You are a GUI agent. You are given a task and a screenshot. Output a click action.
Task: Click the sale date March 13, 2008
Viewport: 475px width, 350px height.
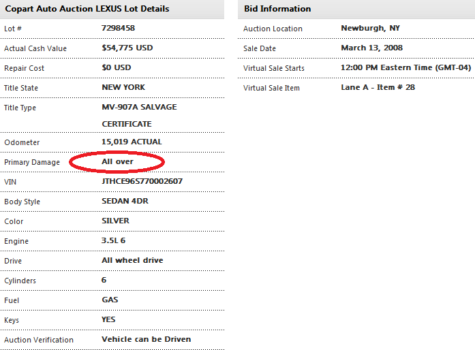click(x=371, y=48)
